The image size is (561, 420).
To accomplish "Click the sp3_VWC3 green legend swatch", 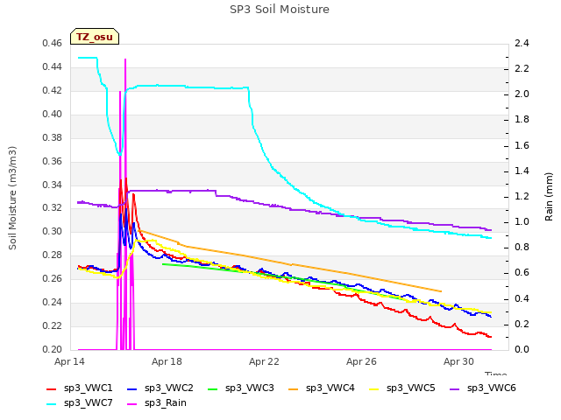I will [x=213, y=389].
